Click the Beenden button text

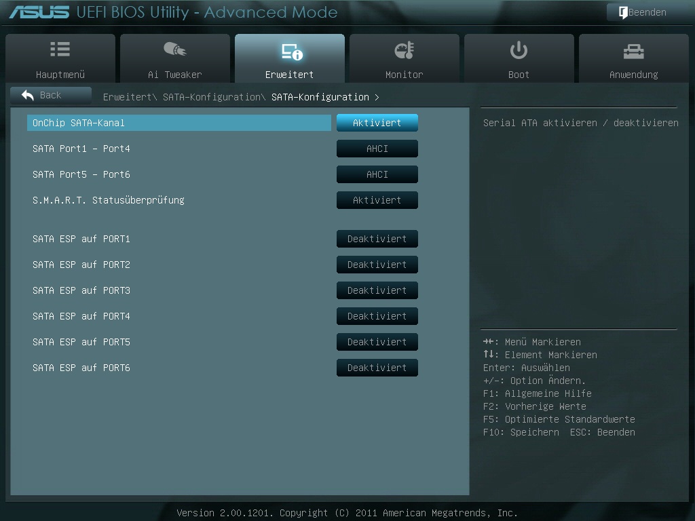(647, 12)
